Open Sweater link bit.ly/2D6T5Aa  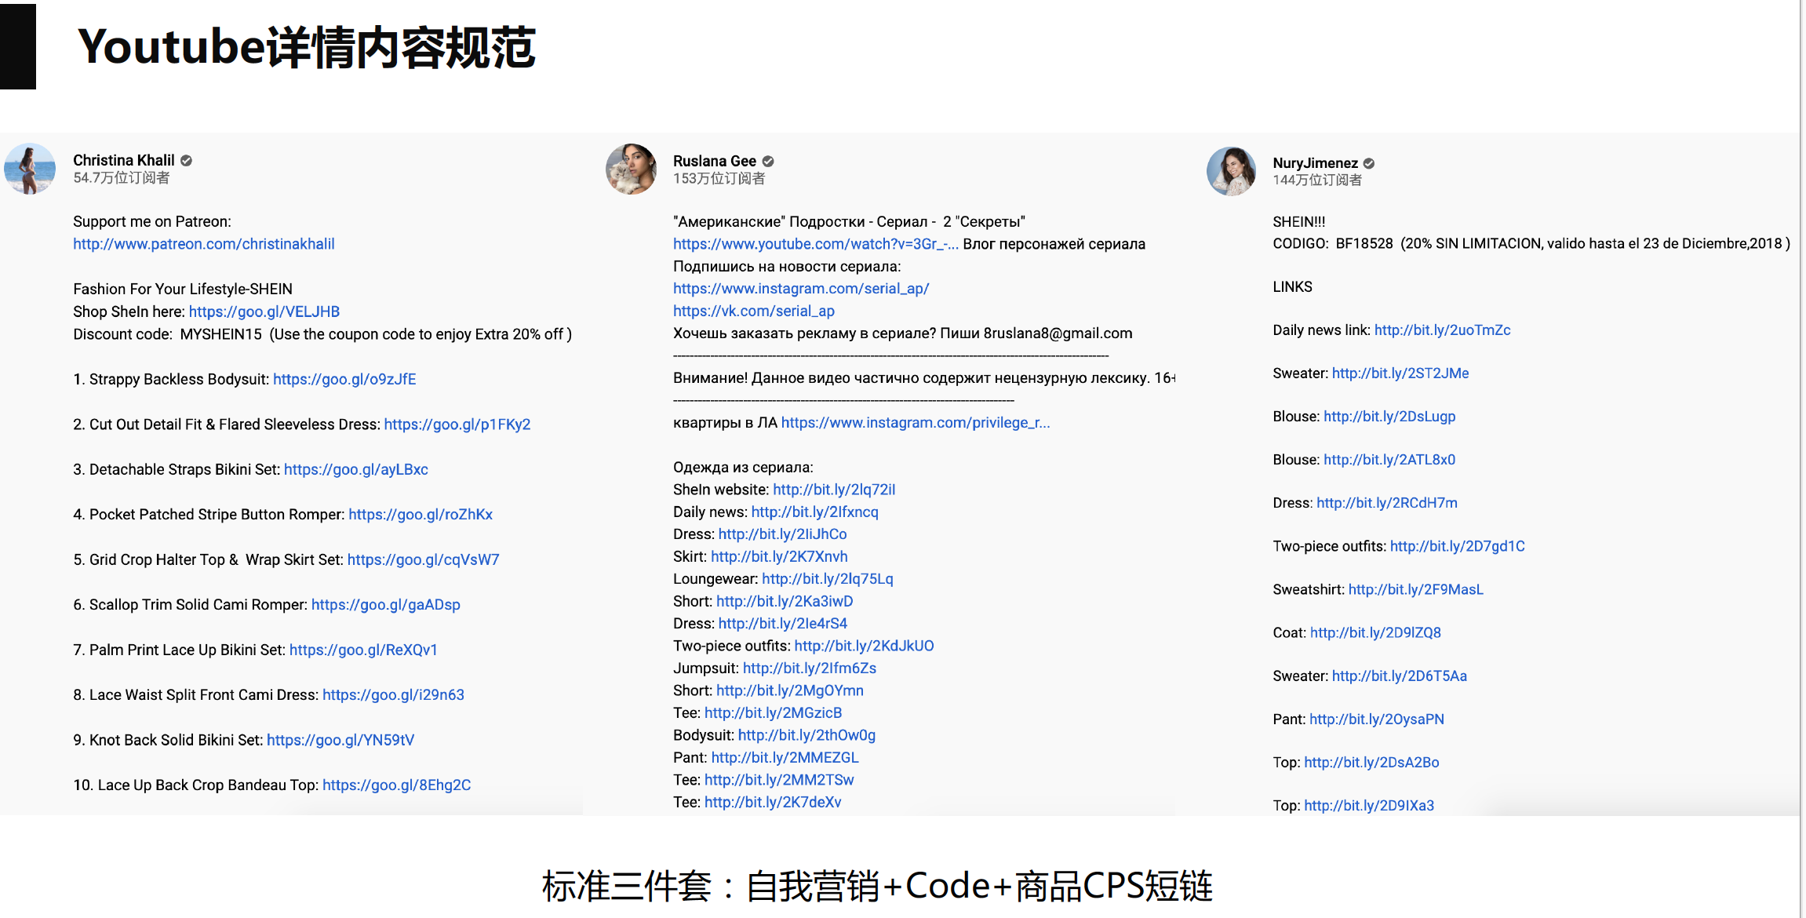1400,676
